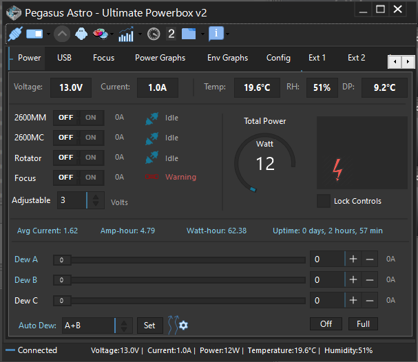This screenshot has width=418, height=362.
Task: Click the 2600MC plug status icon
Action: pyautogui.click(x=152, y=138)
